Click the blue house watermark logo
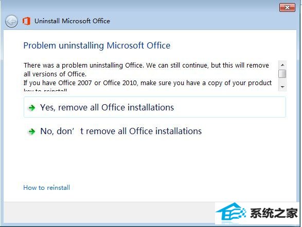This screenshot has width=302, height=227. pyautogui.click(x=230, y=212)
